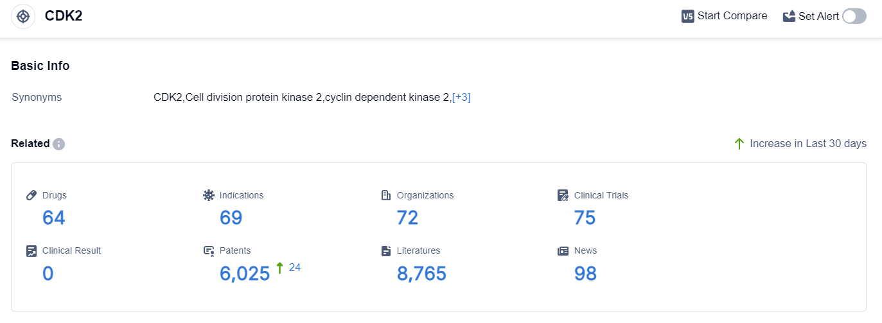Click the Indications virus icon

[x=208, y=195]
